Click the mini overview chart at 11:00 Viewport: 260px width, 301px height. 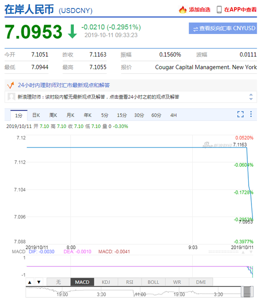coord(140,294)
